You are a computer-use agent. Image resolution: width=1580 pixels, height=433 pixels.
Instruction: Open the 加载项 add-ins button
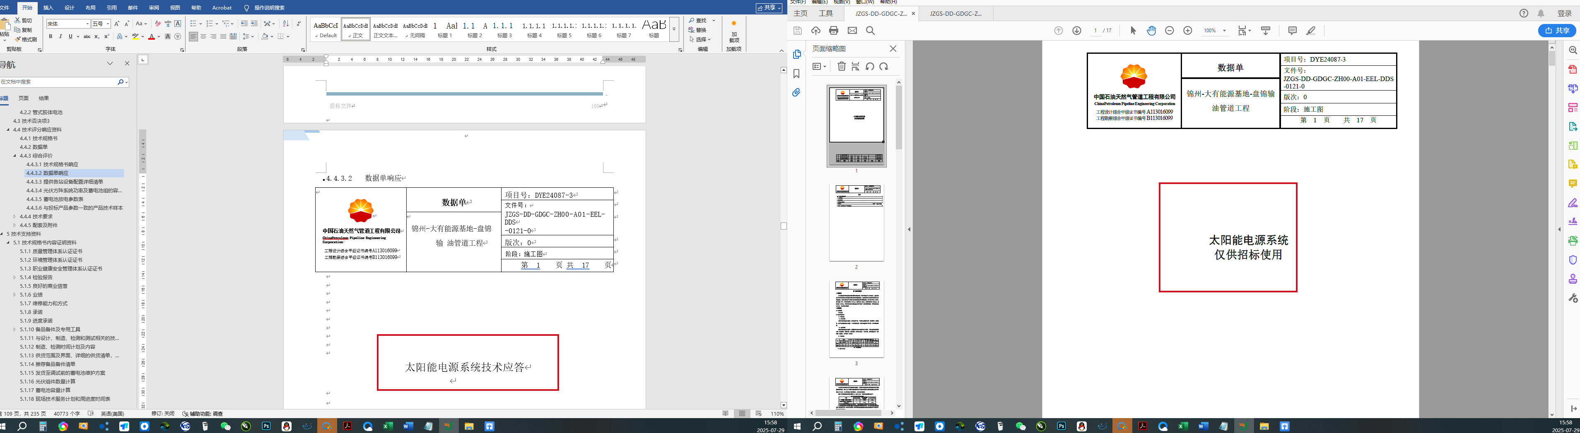pyautogui.click(x=733, y=31)
